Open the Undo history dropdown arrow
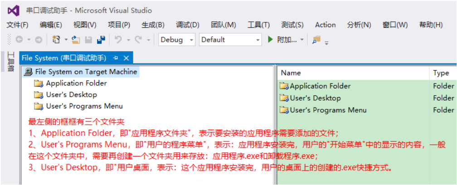Image resolution: width=457 pixels, height=185 pixels. pos(128,40)
